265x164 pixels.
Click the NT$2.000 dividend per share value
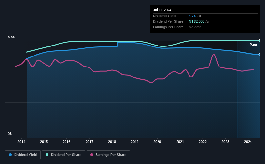197,22
